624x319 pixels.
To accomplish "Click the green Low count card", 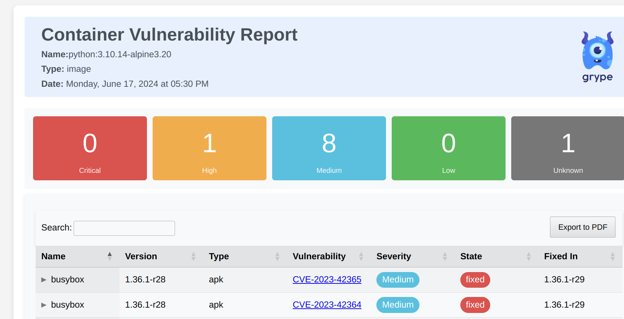I will [x=449, y=148].
